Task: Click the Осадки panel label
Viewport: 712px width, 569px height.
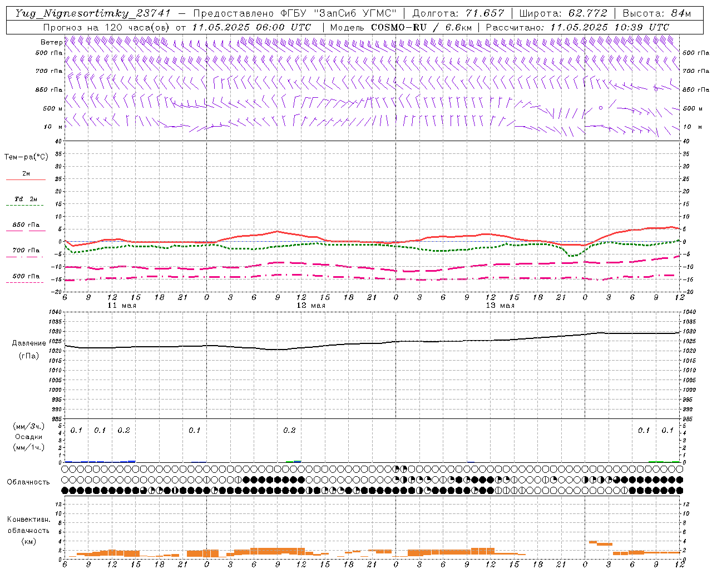Action: pos(28,437)
